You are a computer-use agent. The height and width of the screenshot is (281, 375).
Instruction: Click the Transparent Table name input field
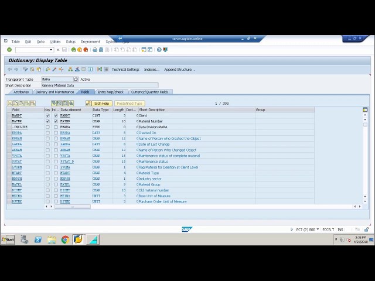(x=57, y=79)
